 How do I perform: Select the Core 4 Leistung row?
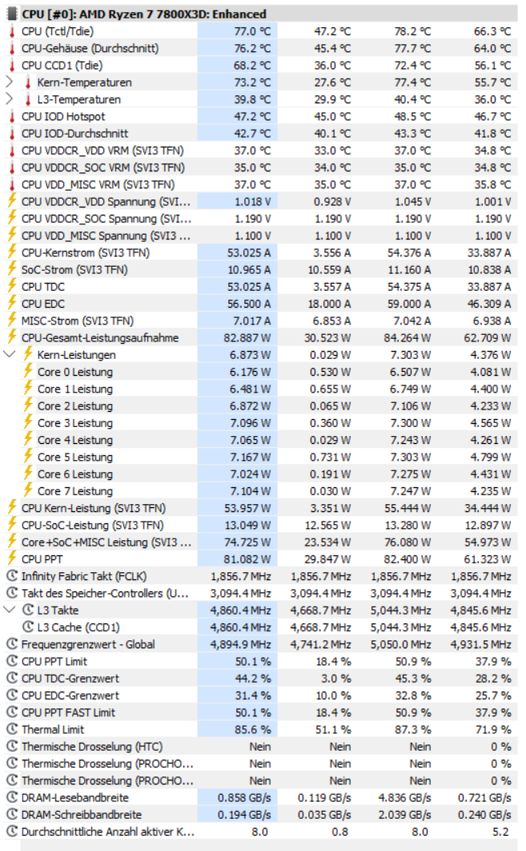click(261, 440)
